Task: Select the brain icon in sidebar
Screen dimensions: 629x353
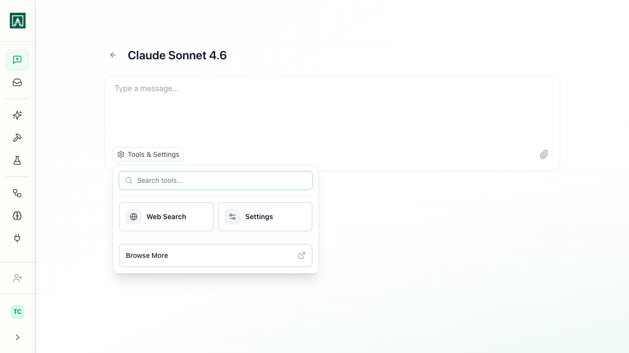Action: tap(17, 216)
